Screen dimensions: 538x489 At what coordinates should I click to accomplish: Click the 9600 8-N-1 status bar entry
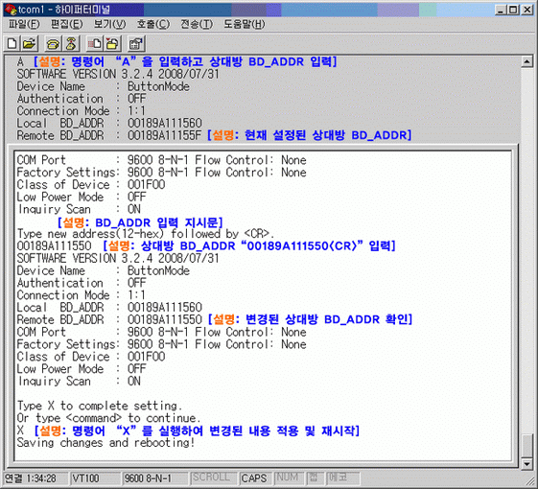pos(154,478)
